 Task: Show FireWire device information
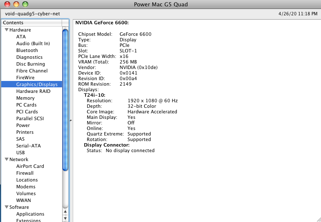tap(25, 78)
